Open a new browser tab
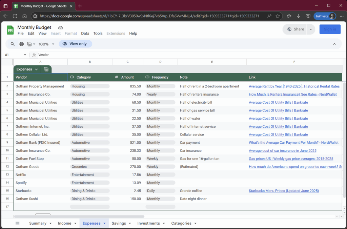 (80, 6)
